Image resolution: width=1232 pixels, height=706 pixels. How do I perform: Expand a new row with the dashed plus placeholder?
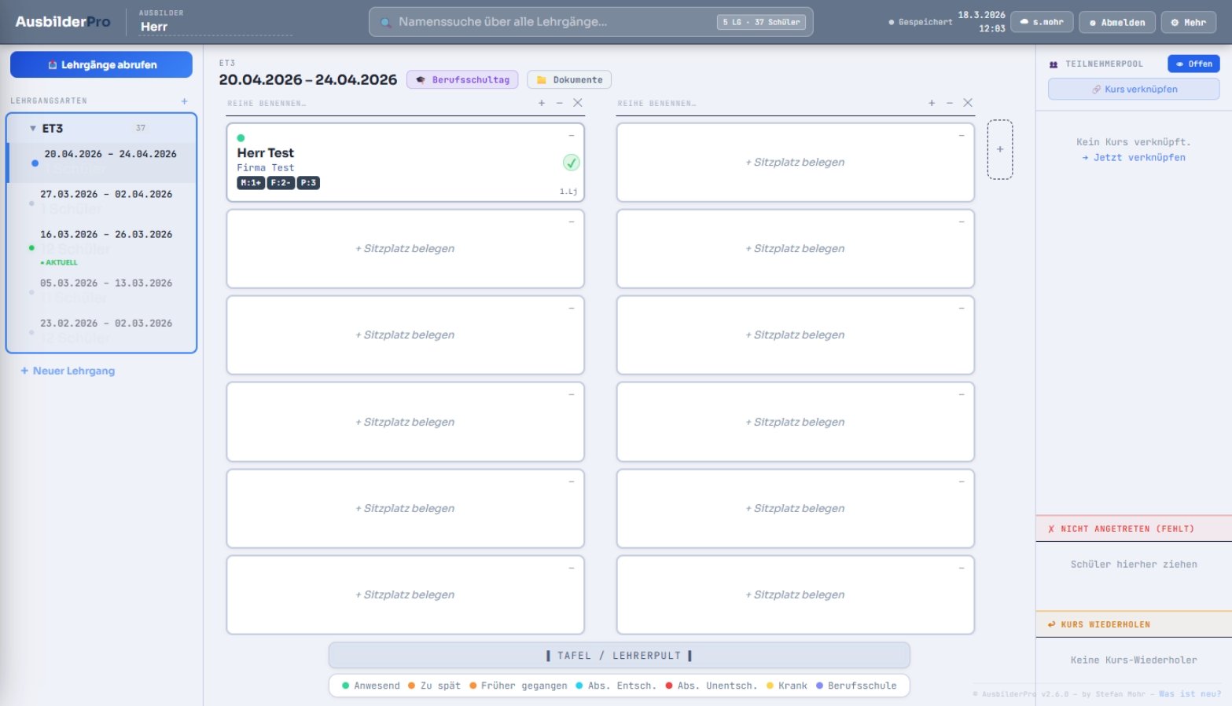click(1000, 148)
